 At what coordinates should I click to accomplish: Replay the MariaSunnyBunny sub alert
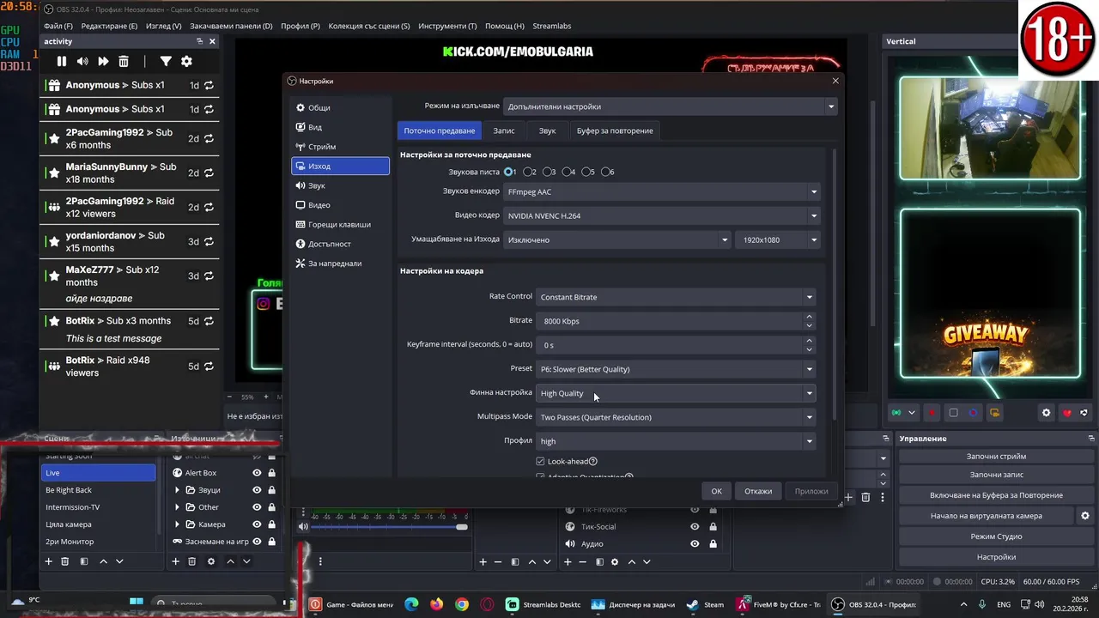pyautogui.click(x=209, y=173)
